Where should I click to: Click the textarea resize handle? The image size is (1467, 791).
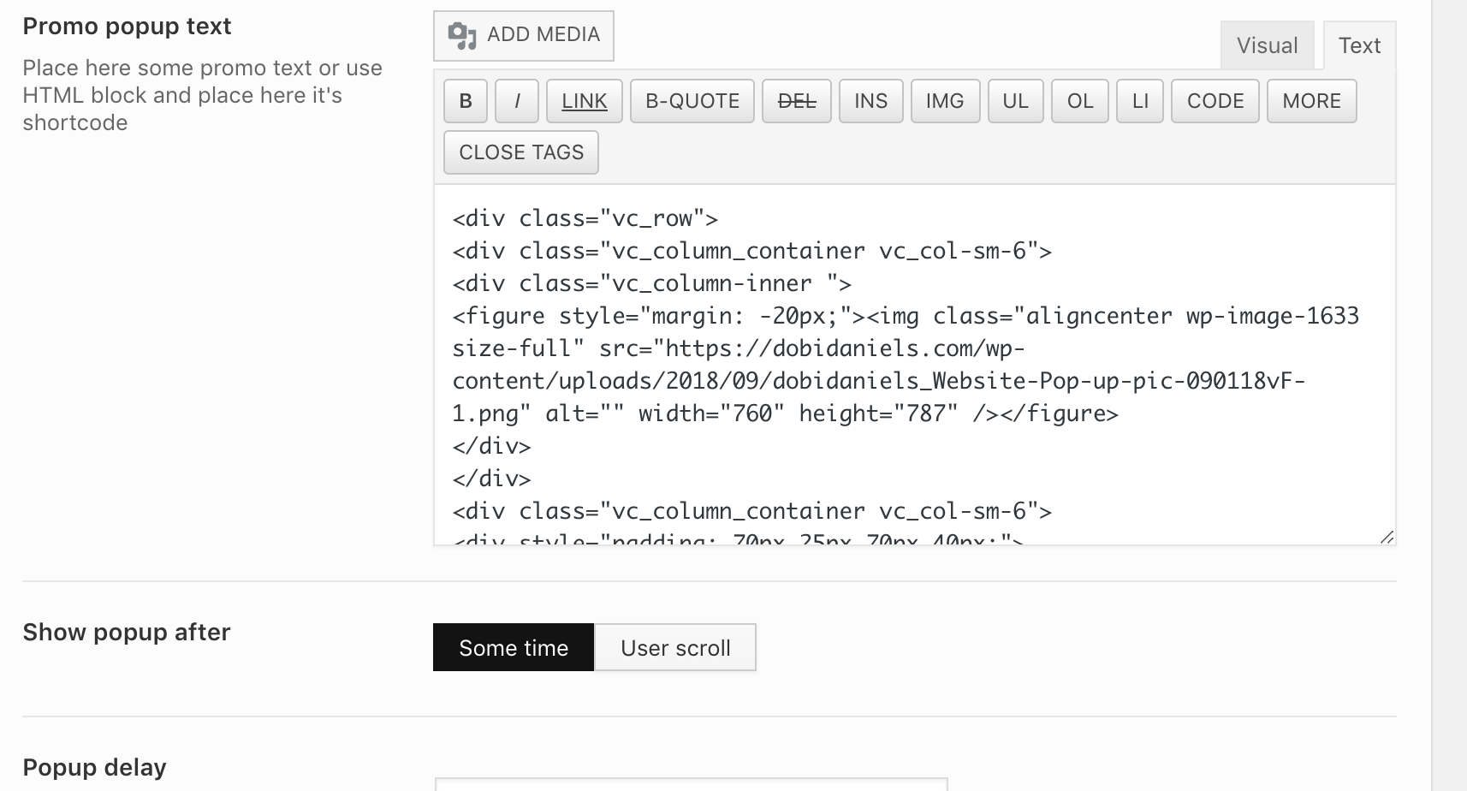1387,537
